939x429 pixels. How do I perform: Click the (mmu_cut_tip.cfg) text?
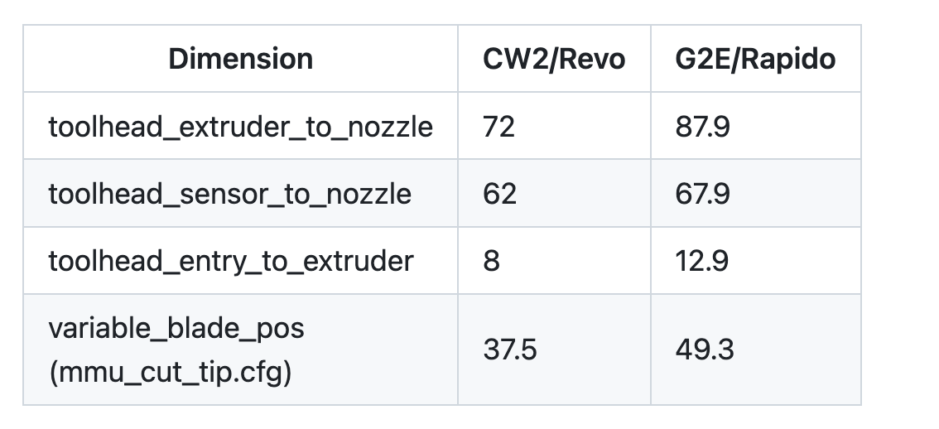(x=170, y=373)
